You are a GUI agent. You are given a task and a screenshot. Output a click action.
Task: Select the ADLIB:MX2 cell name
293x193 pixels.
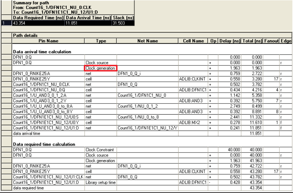(x=193, y=123)
